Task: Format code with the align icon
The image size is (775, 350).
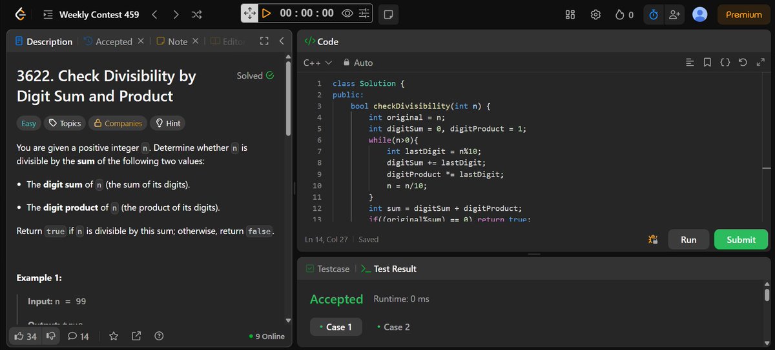Action: [x=690, y=63]
